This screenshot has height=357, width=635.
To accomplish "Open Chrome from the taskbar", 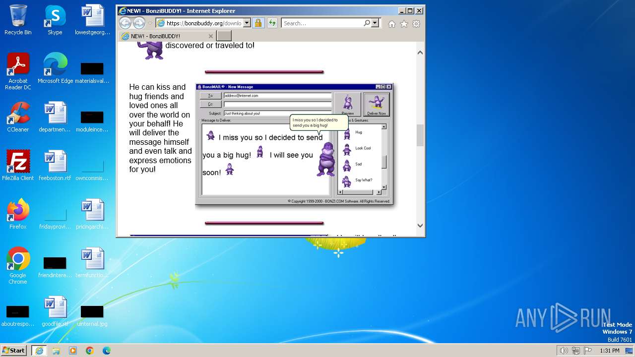I will (90, 351).
